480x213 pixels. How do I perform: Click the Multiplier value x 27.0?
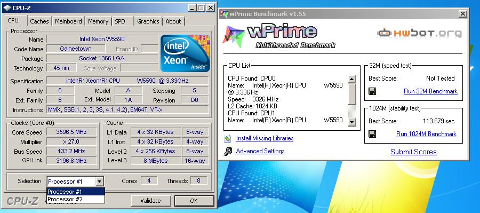(x=71, y=141)
